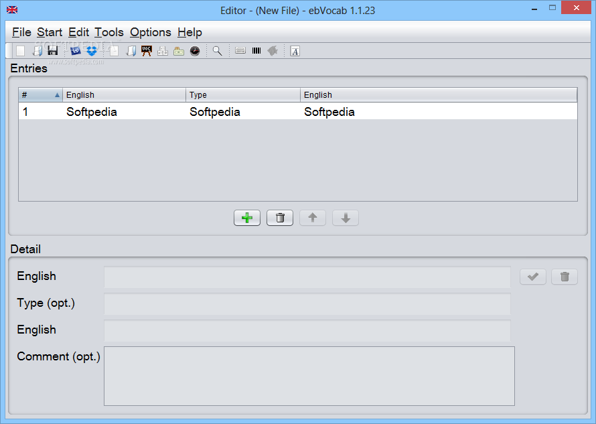Image resolution: width=596 pixels, height=424 pixels.
Task: Open the Tools menu
Action: point(109,32)
